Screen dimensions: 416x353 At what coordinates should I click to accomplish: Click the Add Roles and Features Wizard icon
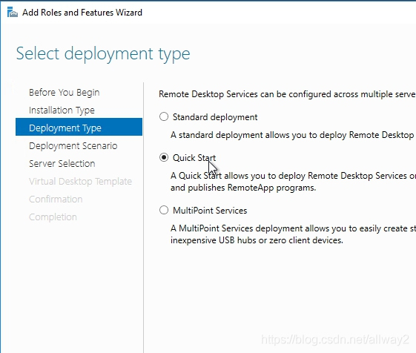pos(12,13)
